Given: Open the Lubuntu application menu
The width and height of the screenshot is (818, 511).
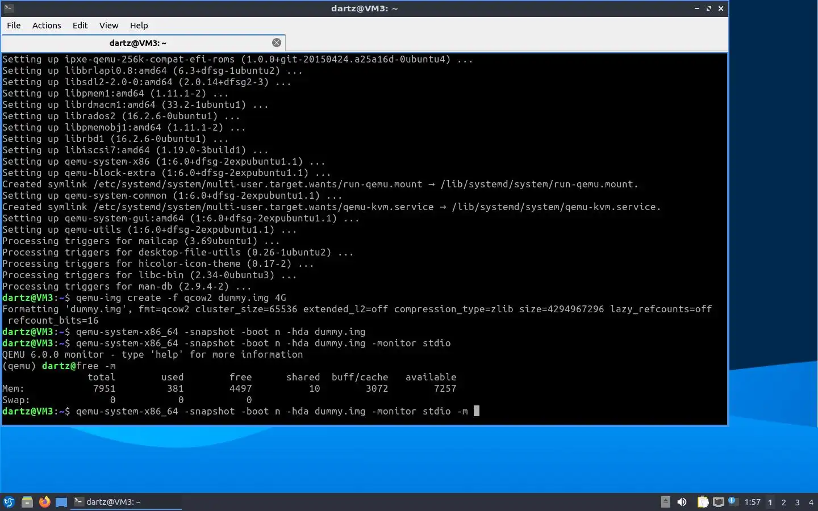Looking at the screenshot, I should [9, 502].
